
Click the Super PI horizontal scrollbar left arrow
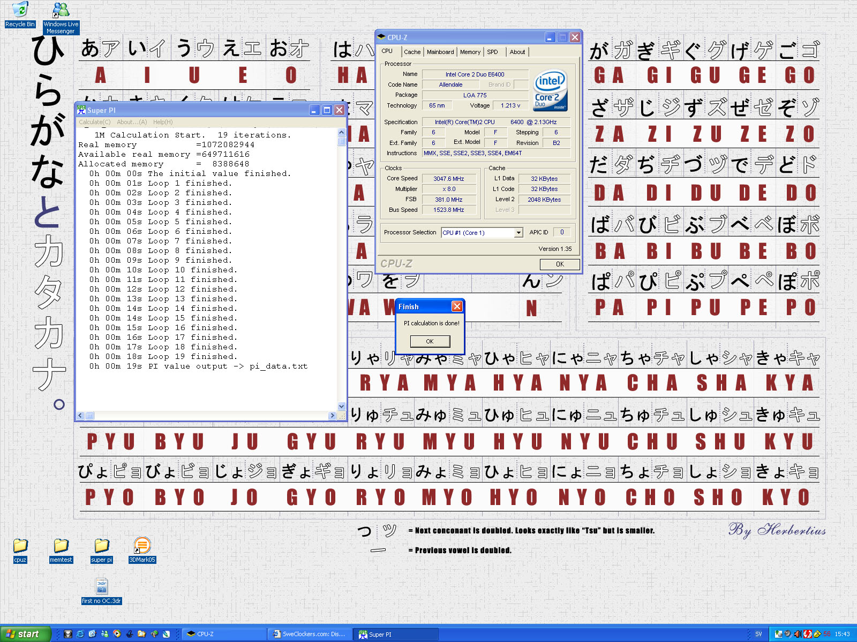81,415
